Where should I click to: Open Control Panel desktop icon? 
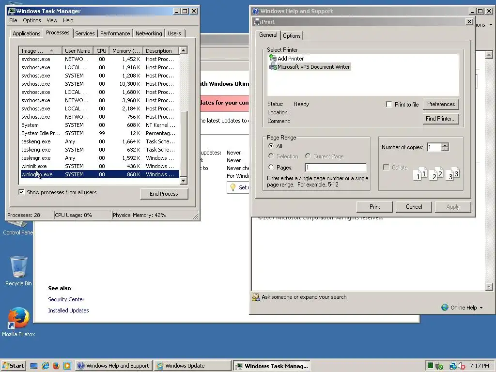(18, 229)
